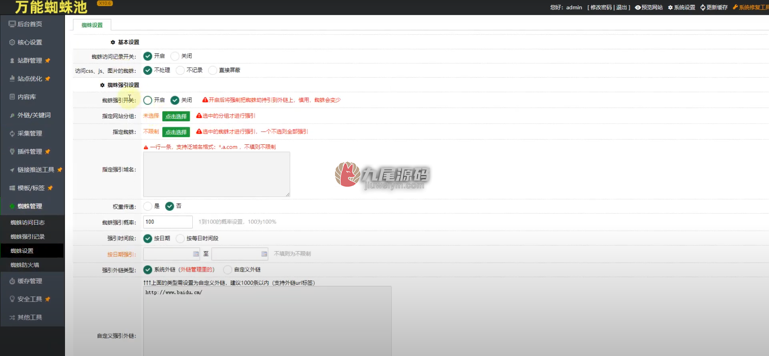Click the star pin next to 安全工具
This screenshot has height=356, width=769.
click(48, 299)
